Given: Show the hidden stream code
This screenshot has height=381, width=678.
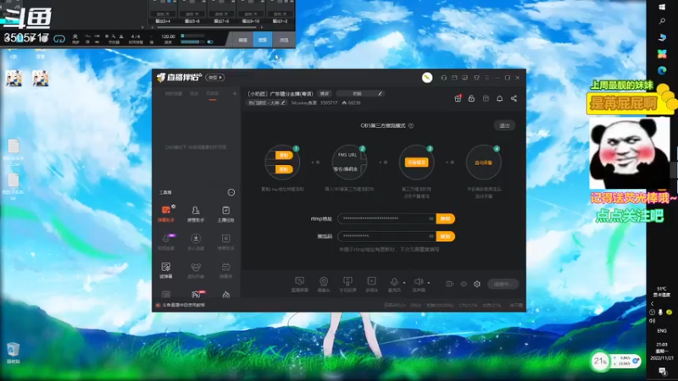Looking at the screenshot, I should click(431, 236).
